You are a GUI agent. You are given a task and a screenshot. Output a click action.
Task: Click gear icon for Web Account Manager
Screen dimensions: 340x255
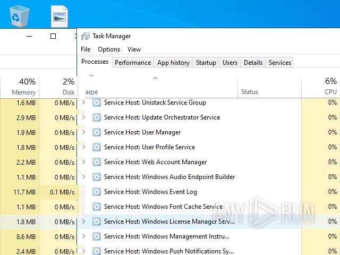pos(97,162)
